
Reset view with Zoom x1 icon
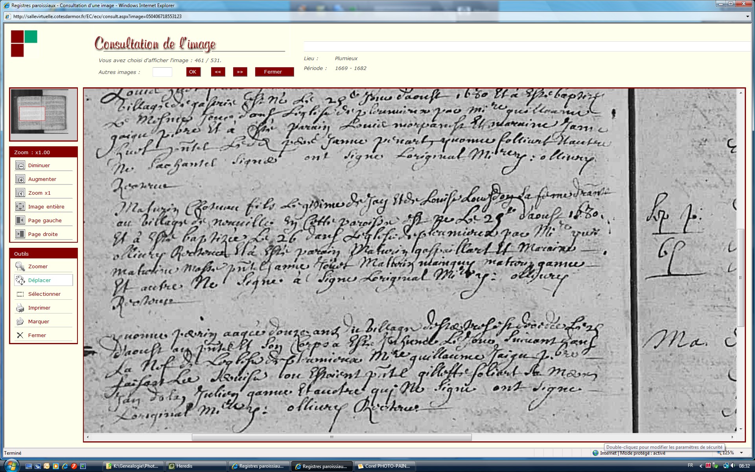click(x=20, y=193)
